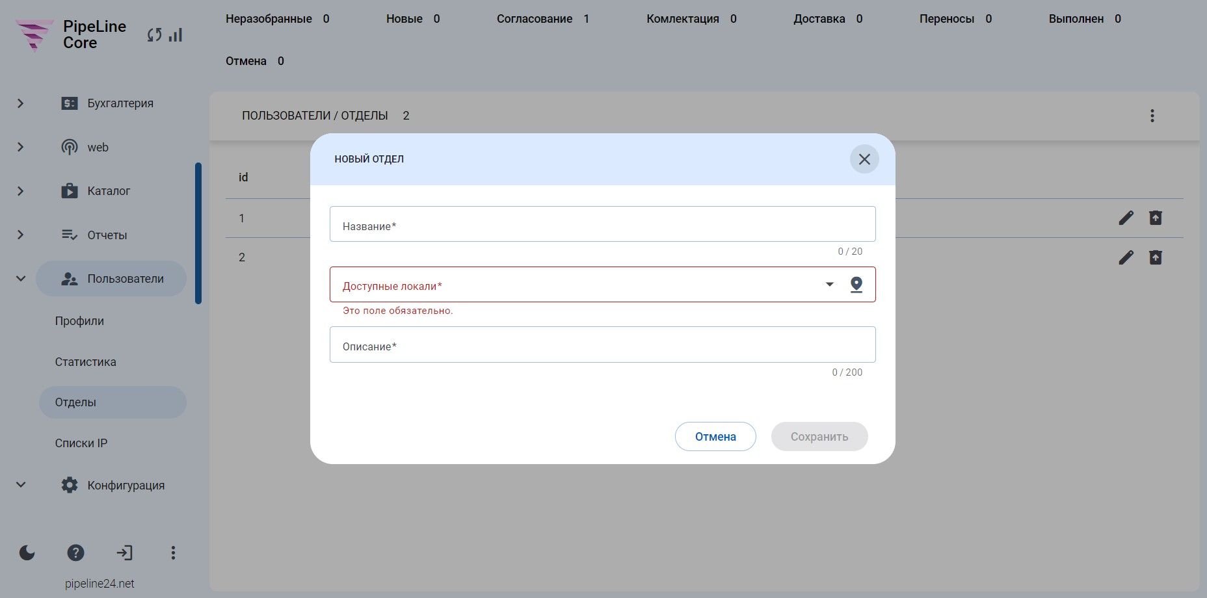Edit row 2 with pencil icon
Viewport: 1207px width, 598px height.
1126,258
